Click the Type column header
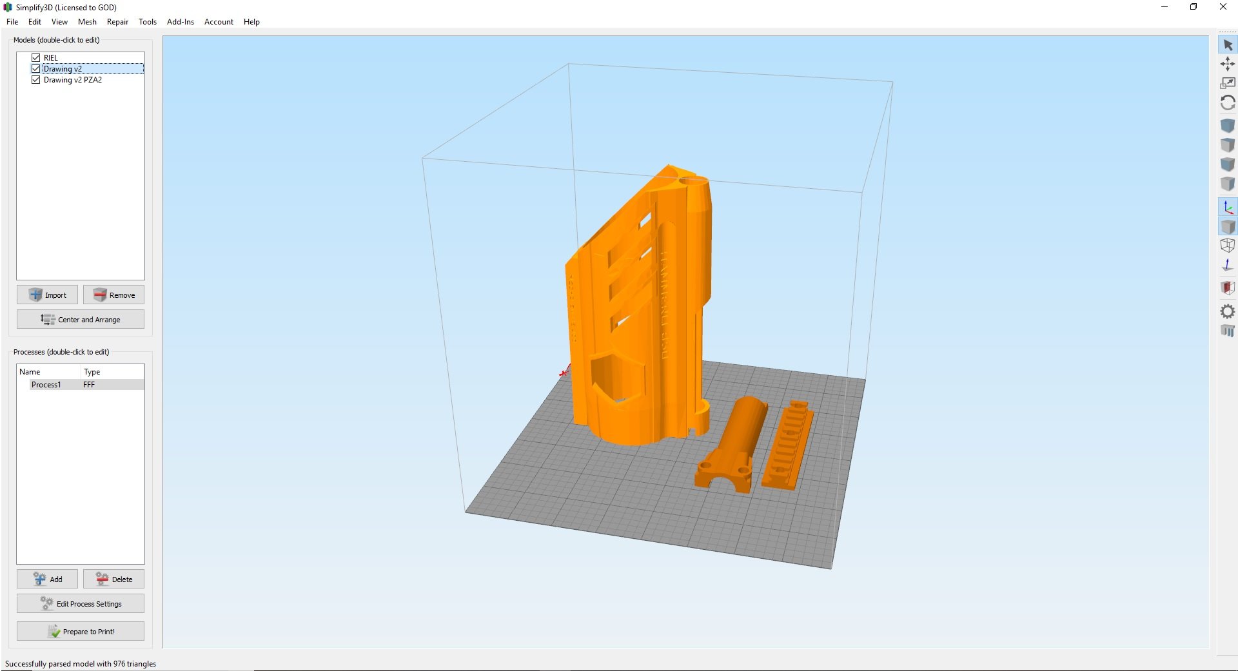1238x671 pixels. click(112, 372)
